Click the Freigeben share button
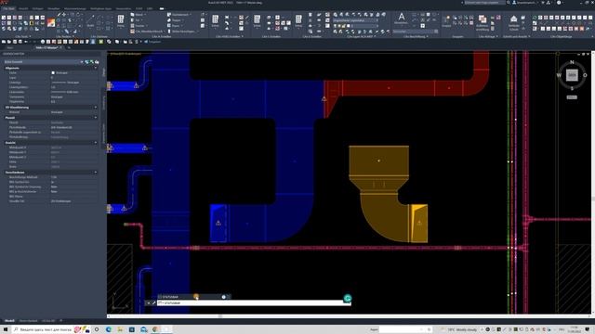This screenshot has width=595, height=334. pos(152,42)
